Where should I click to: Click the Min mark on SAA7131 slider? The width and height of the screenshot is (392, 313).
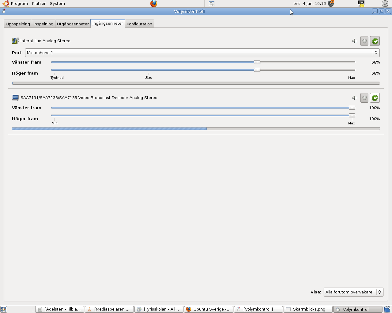[55, 123]
